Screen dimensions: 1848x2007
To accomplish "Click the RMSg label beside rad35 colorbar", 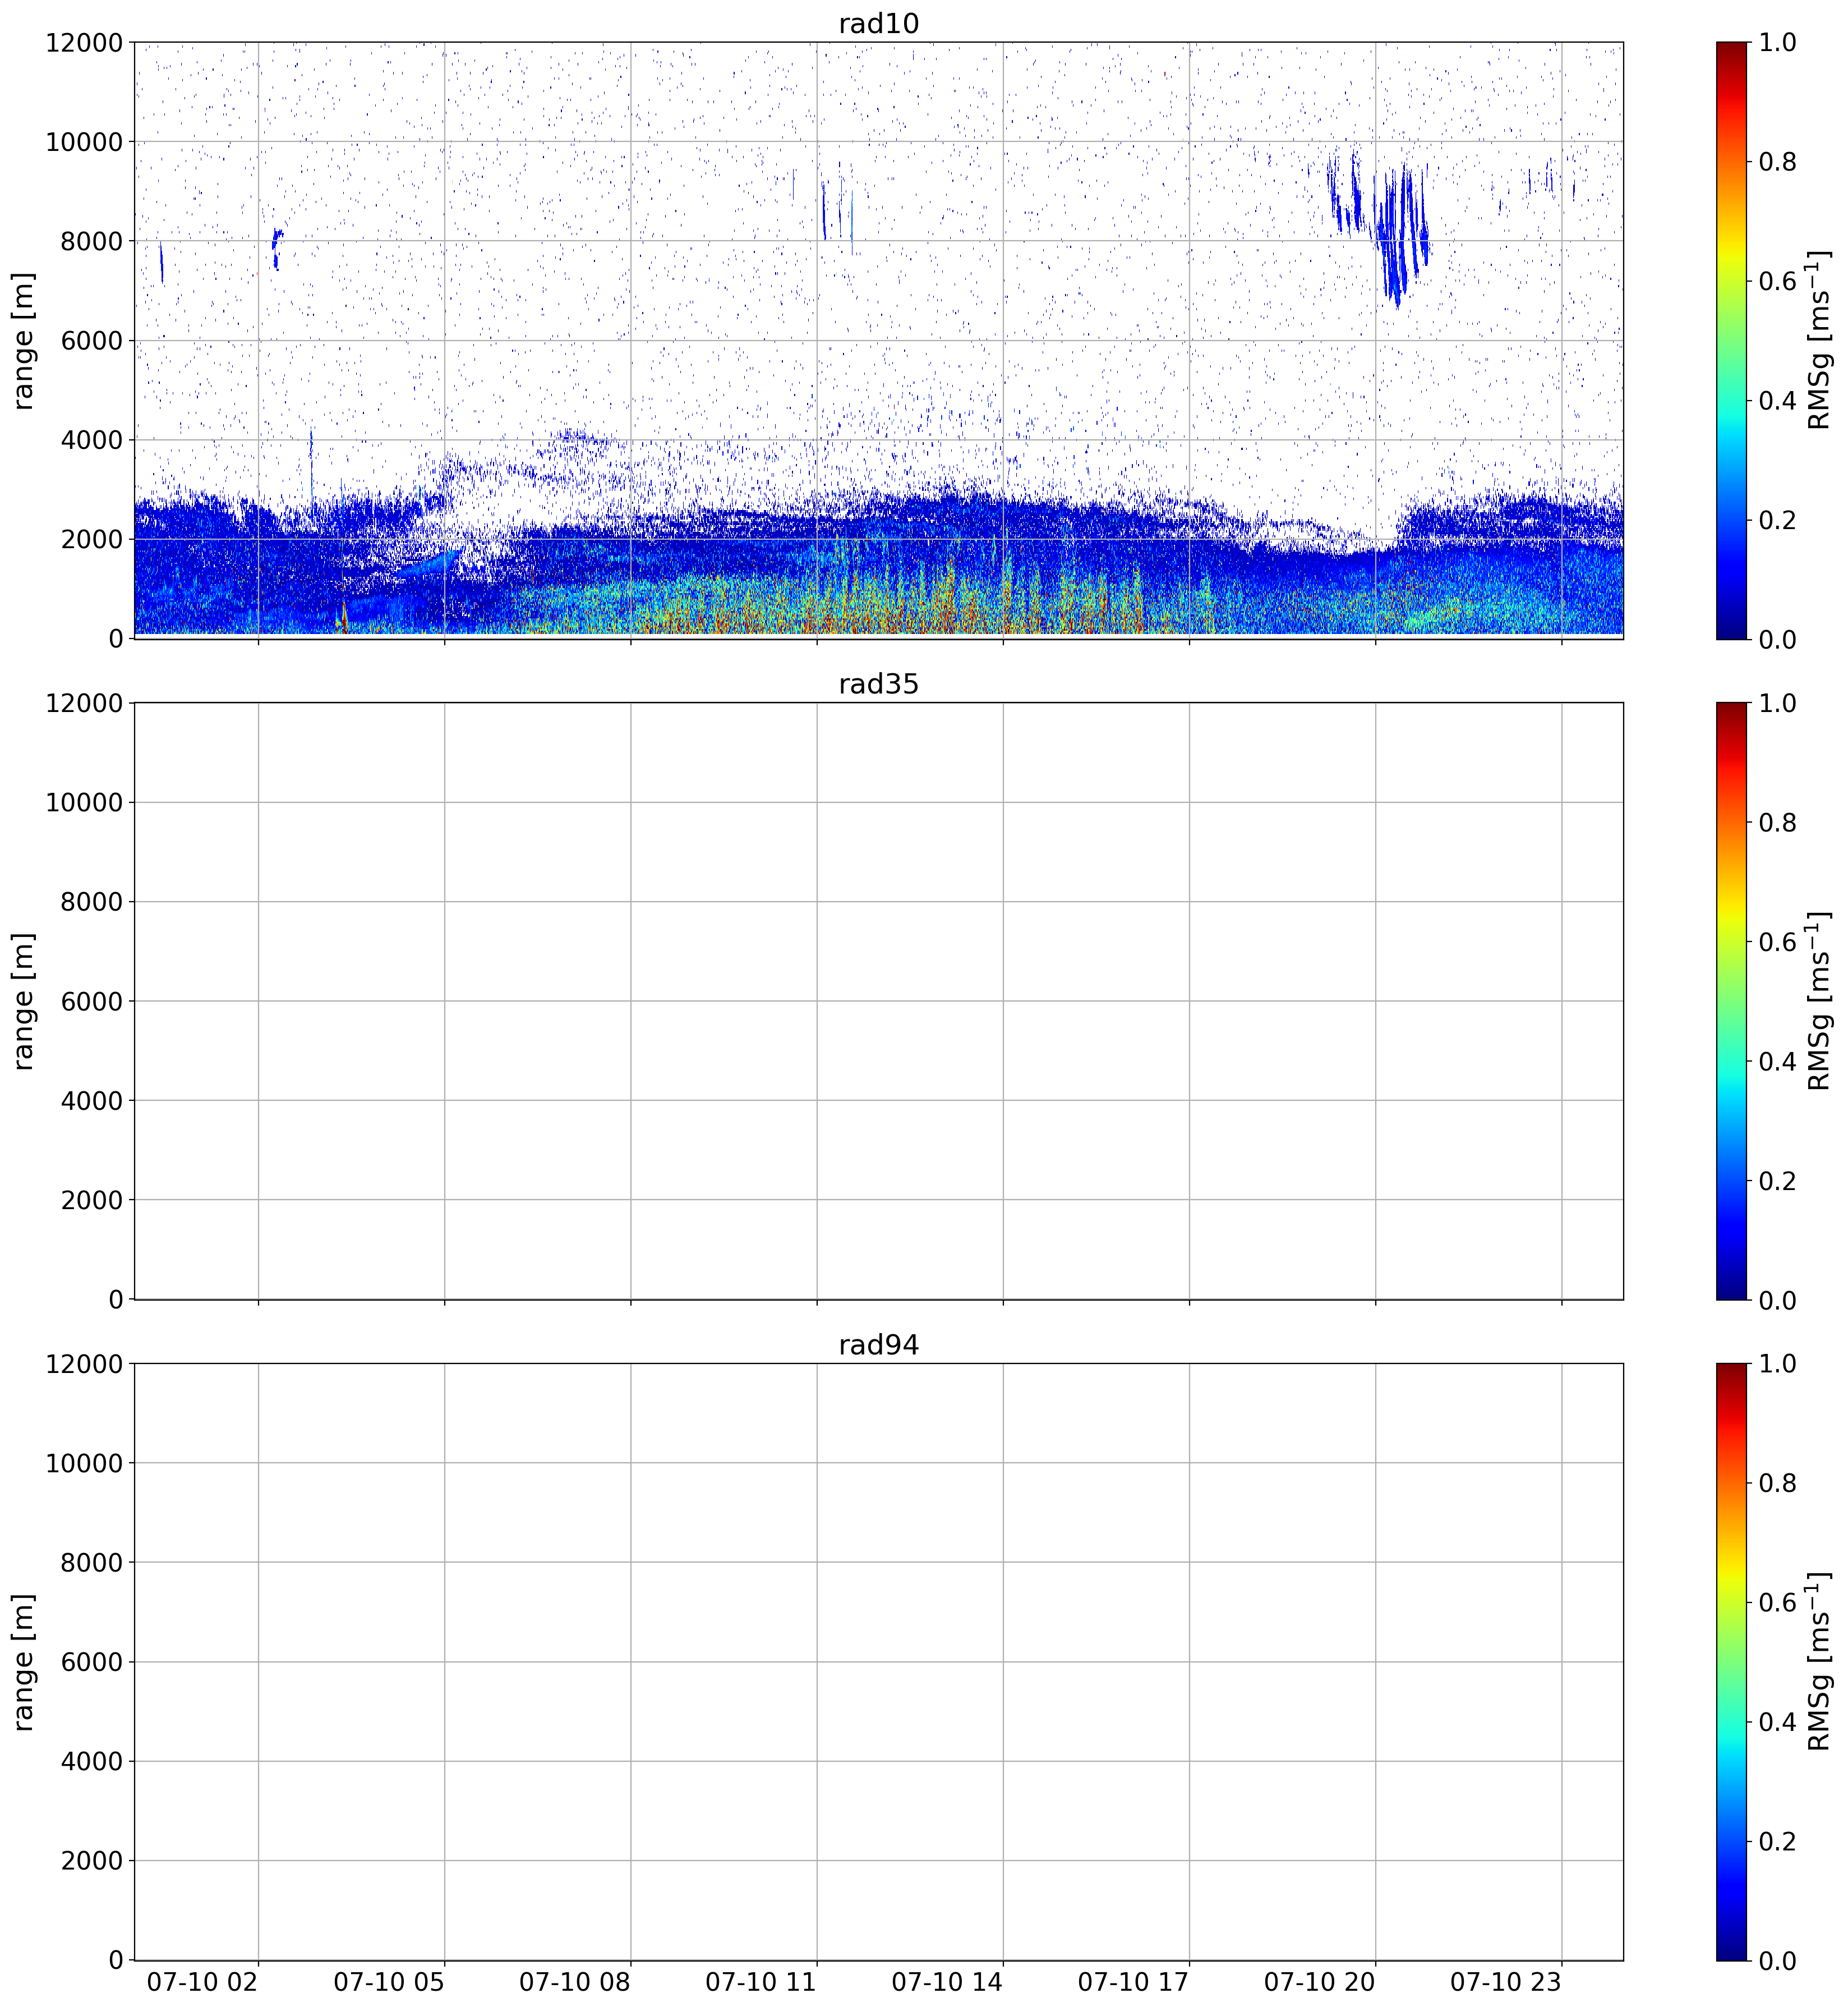I will click(x=1819, y=1000).
